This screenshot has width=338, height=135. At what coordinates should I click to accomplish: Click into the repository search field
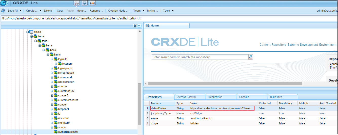pyautogui.click(x=200, y=57)
